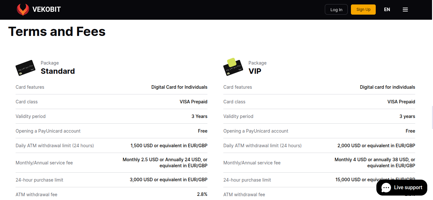This screenshot has height=200, width=433.
Task: Click VIP Monthly/Annual service fee row
Action: pyautogui.click(x=319, y=163)
